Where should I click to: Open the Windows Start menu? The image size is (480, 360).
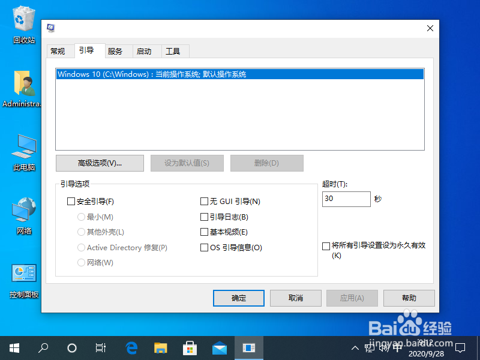click(14, 348)
